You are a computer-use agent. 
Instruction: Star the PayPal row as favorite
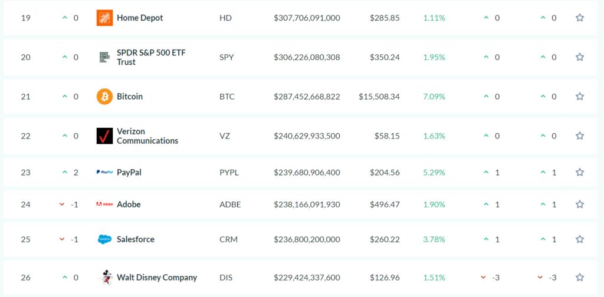point(580,173)
